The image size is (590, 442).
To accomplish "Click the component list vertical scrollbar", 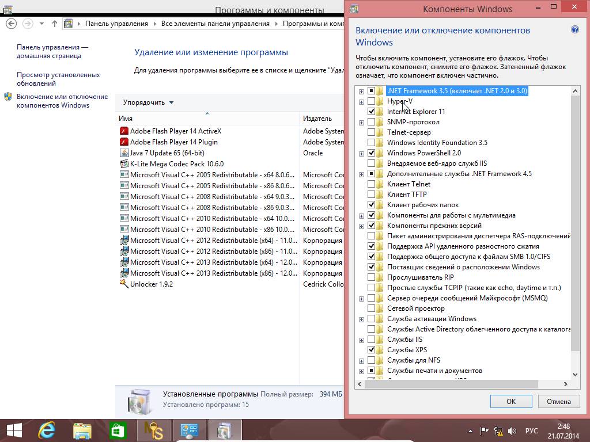I will 575,230.
